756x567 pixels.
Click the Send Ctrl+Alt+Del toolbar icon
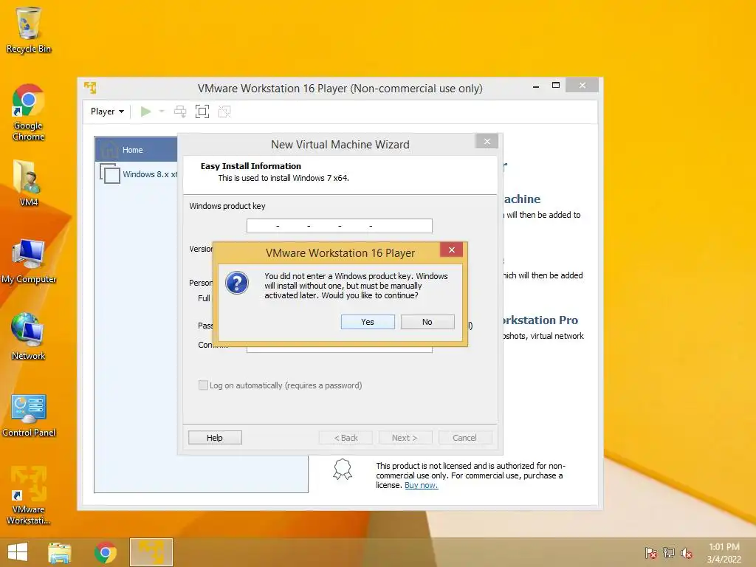[x=180, y=112]
